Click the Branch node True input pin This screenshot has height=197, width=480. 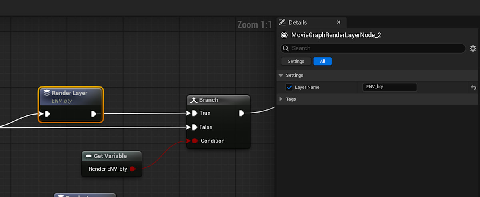point(194,113)
